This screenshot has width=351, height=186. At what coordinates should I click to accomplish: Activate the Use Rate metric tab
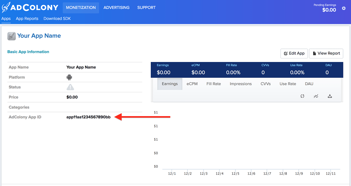[x=288, y=84]
